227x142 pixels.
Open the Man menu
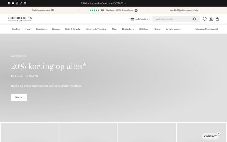(x=114, y=29)
